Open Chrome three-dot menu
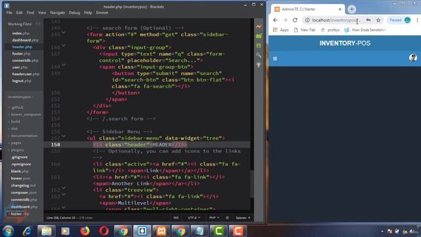This screenshot has height=237, width=421. pyautogui.click(x=417, y=20)
